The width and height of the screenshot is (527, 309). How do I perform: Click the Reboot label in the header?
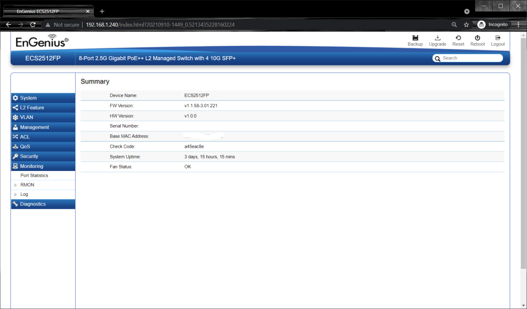click(x=477, y=44)
